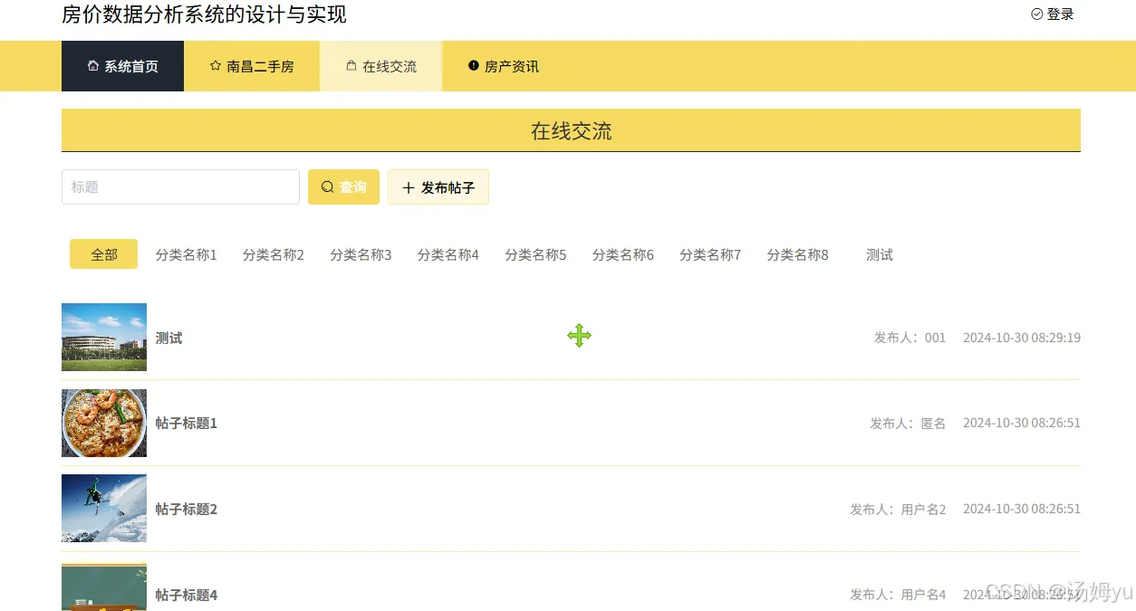Click the 发布帖子 button
This screenshot has height=611, width=1136.
(438, 187)
